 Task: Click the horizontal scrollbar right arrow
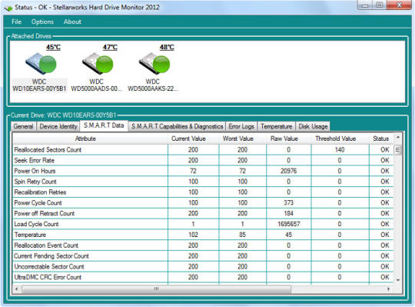coord(389,289)
